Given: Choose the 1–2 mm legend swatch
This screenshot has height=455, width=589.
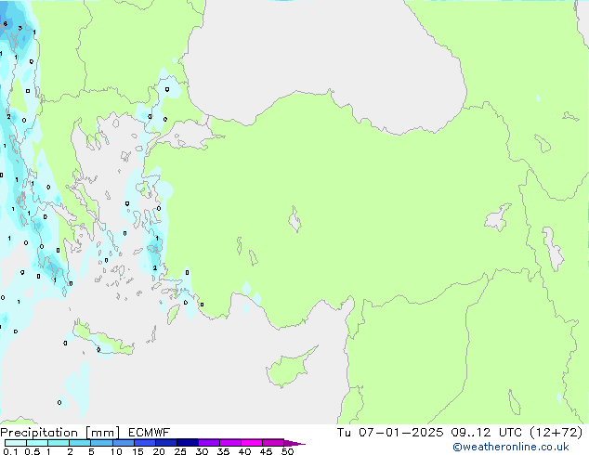Looking at the screenshot, I should click(59, 443).
